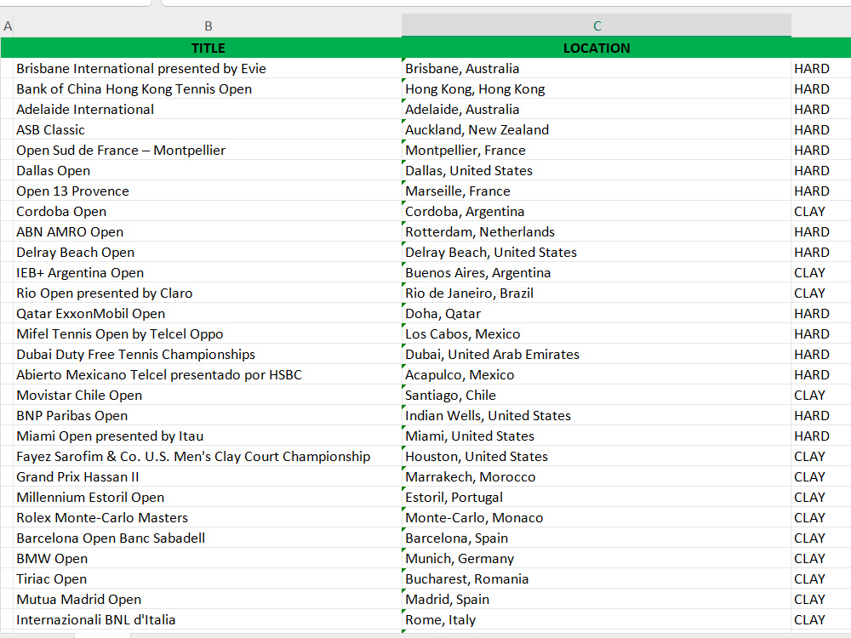This screenshot has width=851, height=638.
Task: Select location cell 'Rome, Italy'
Action: 597,619
